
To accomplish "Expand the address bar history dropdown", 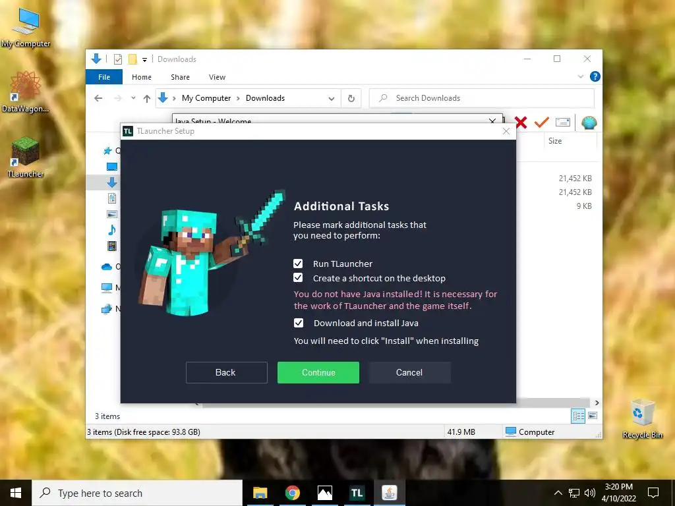I will point(332,99).
